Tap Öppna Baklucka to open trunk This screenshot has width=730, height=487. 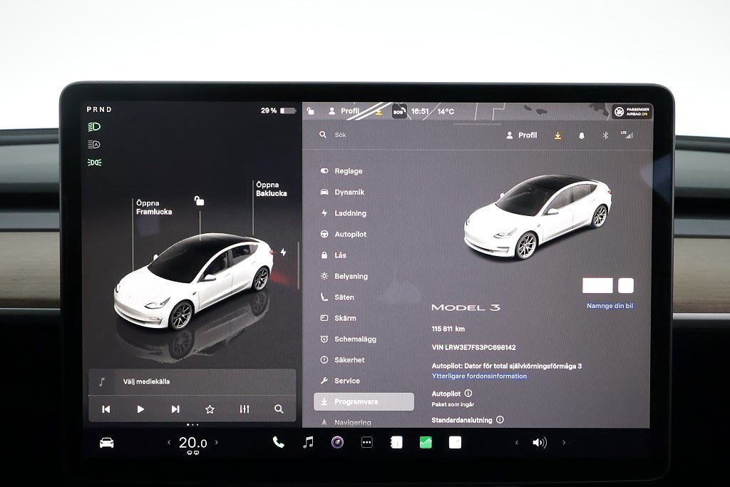coord(271,189)
